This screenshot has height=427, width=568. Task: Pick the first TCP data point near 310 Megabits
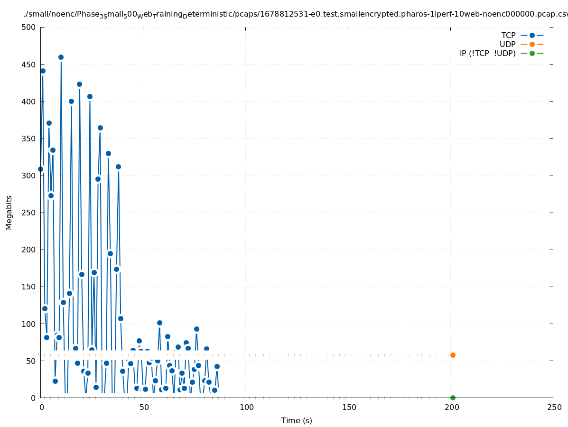click(x=40, y=169)
